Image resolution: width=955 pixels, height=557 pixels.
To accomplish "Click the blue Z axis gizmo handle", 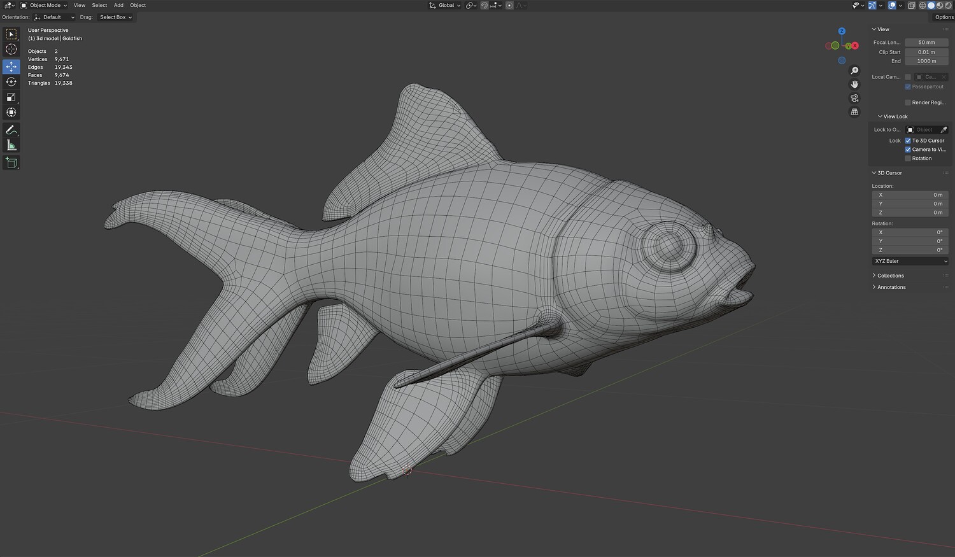I will [x=842, y=31].
